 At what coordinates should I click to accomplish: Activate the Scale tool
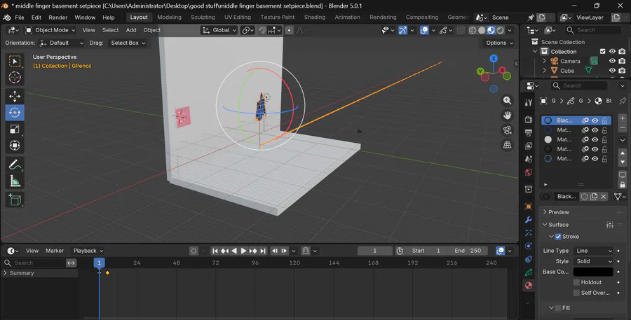15,129
